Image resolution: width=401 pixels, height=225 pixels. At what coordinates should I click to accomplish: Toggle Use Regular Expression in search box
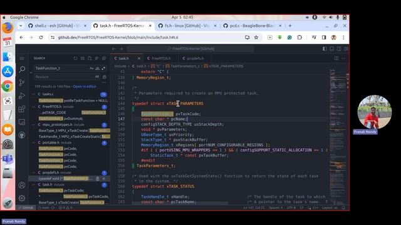tap(103, 68)
